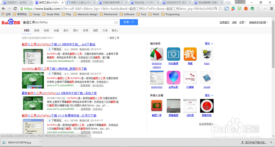
Task: Switch to the 我的经验 browser tab
Action: pos(145,3)
